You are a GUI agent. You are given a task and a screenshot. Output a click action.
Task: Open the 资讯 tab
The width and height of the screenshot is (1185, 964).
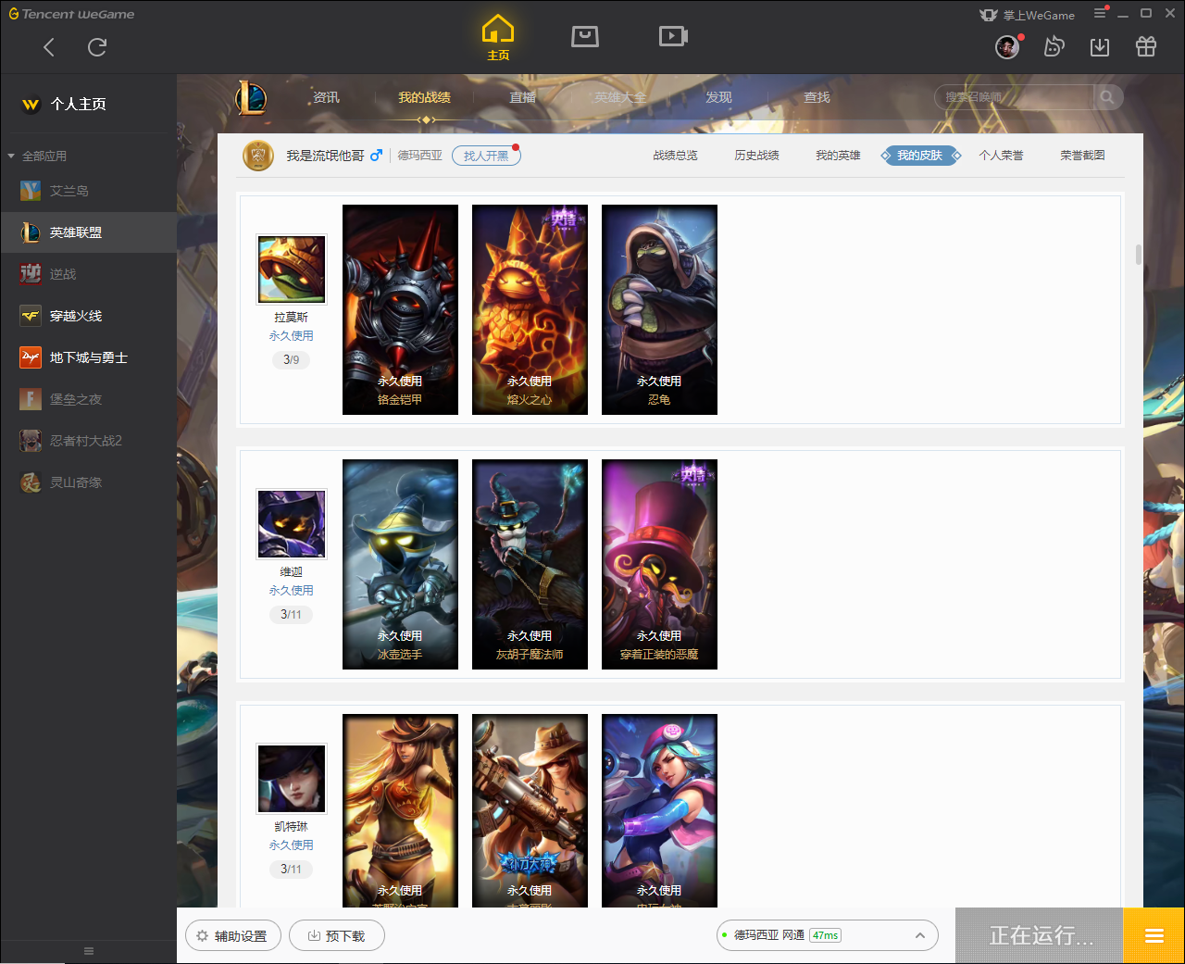click(x=326, y=97)
